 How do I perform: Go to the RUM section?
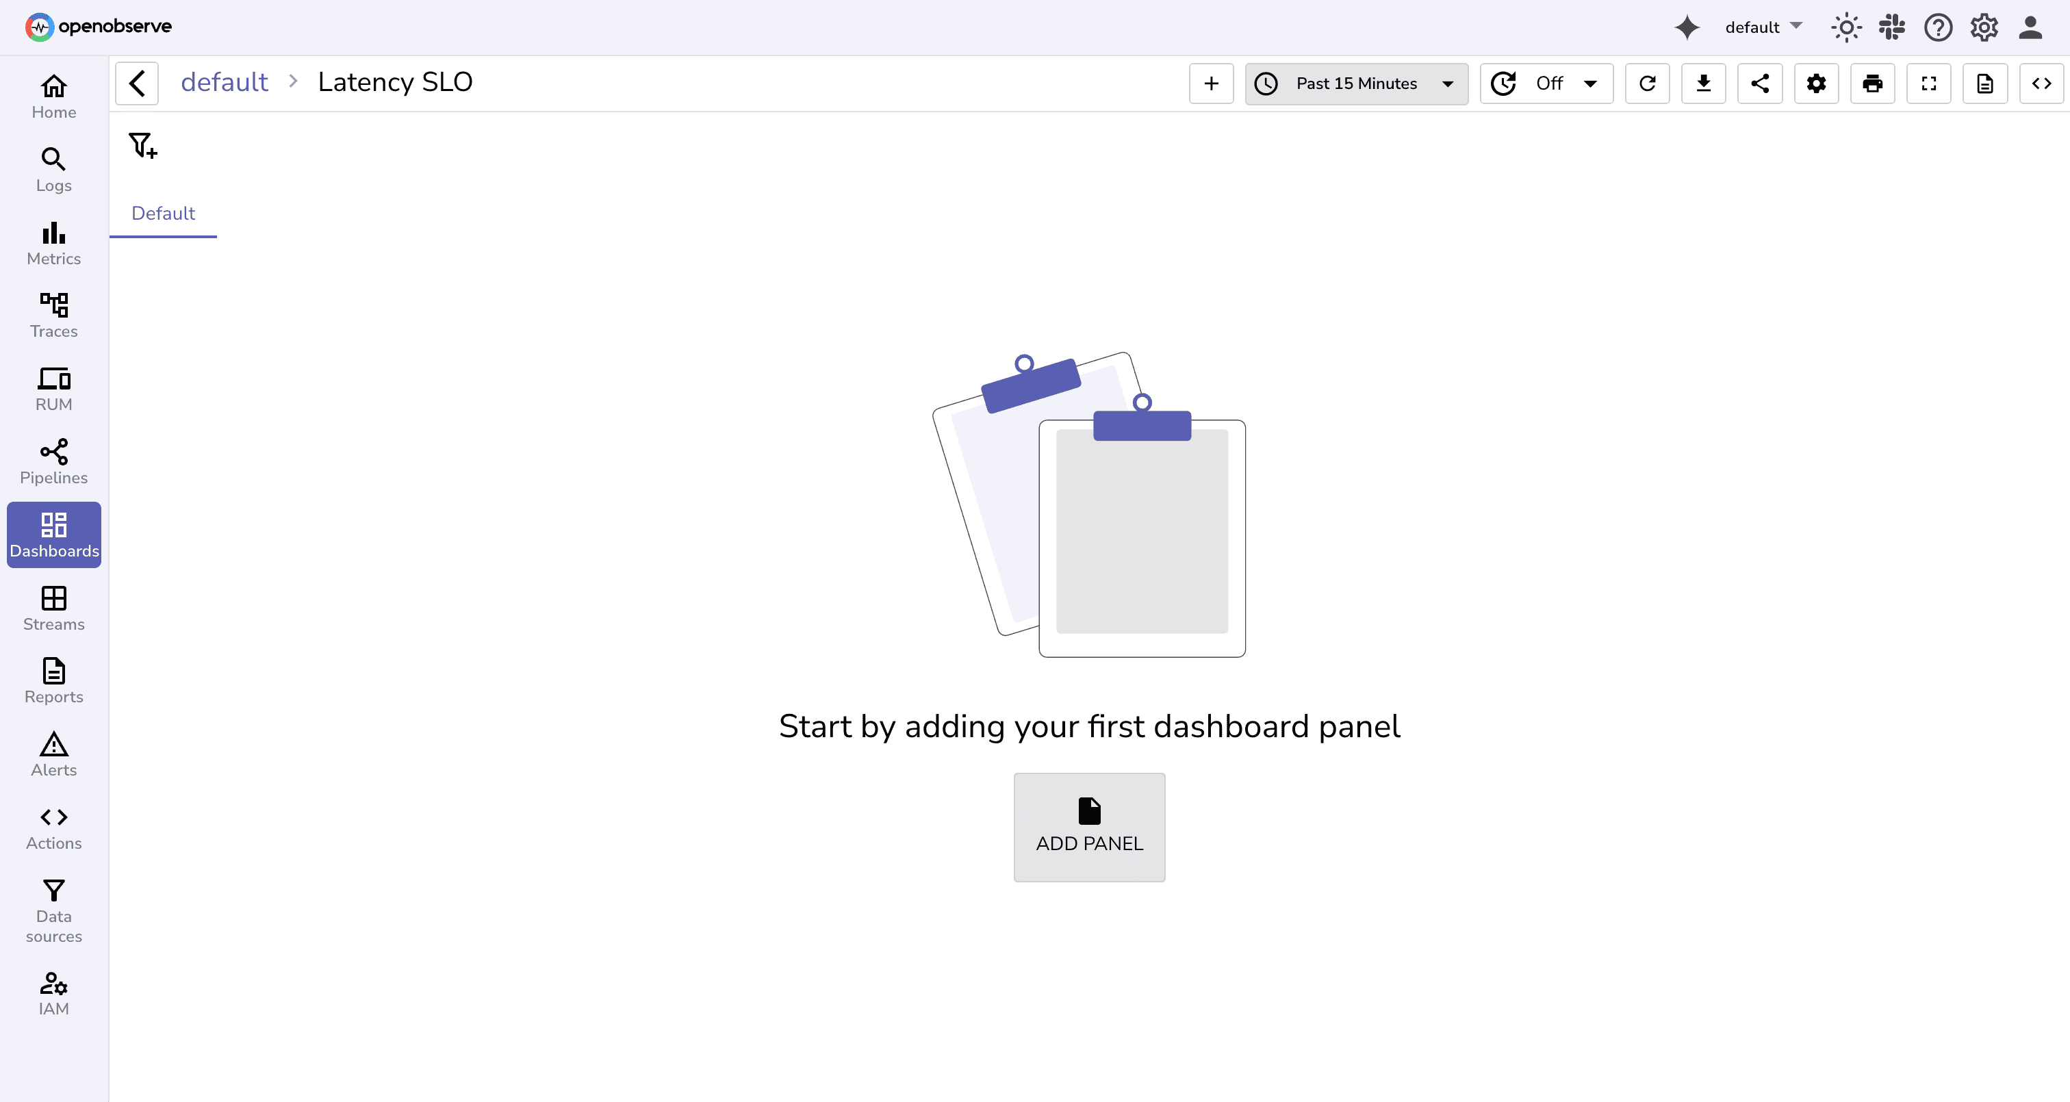(x=53, y=388)
